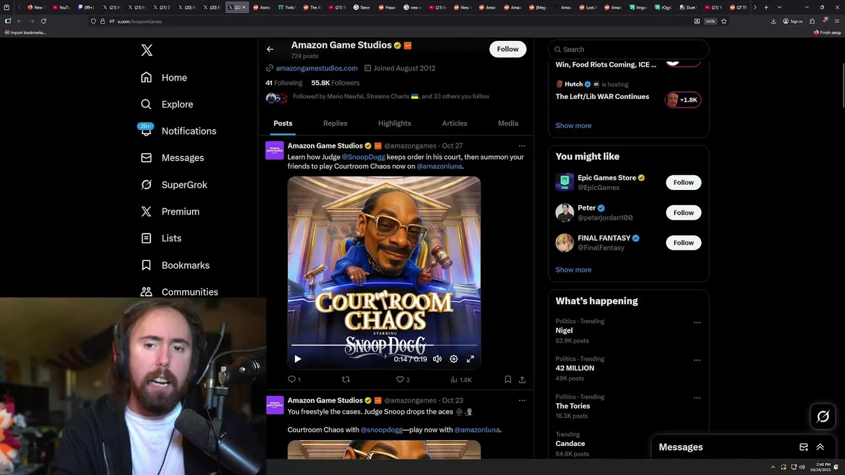Open a new browser tab

click(766, 7)
